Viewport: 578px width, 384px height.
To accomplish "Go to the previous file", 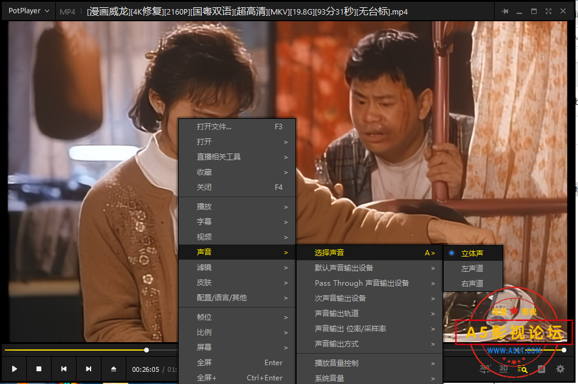I will (64, 369).
